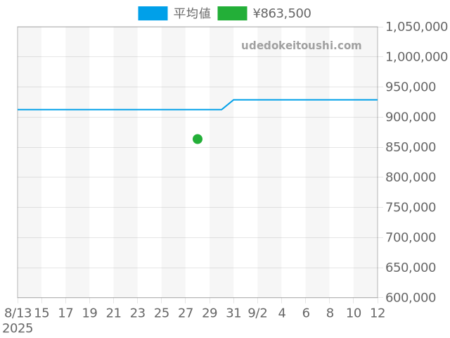Toggle the 平均値 series legend label
Image resolution: width=450 pixels, height=338 pixels.
[x=192, y=13]
